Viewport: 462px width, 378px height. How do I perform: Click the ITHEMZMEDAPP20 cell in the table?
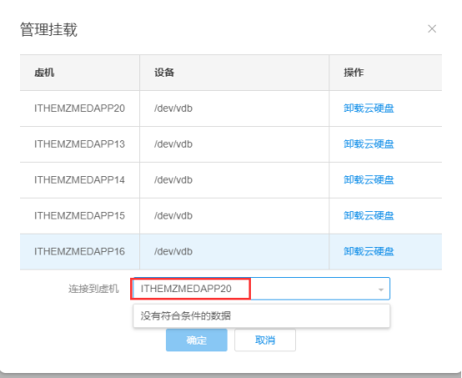click(x=80, y=108)
